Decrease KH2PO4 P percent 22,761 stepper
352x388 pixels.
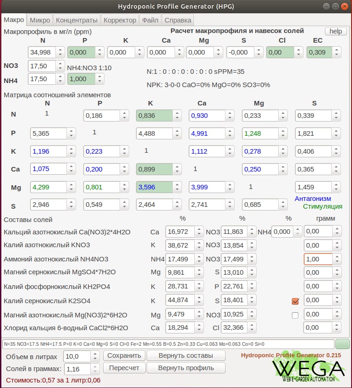[252, 289]
